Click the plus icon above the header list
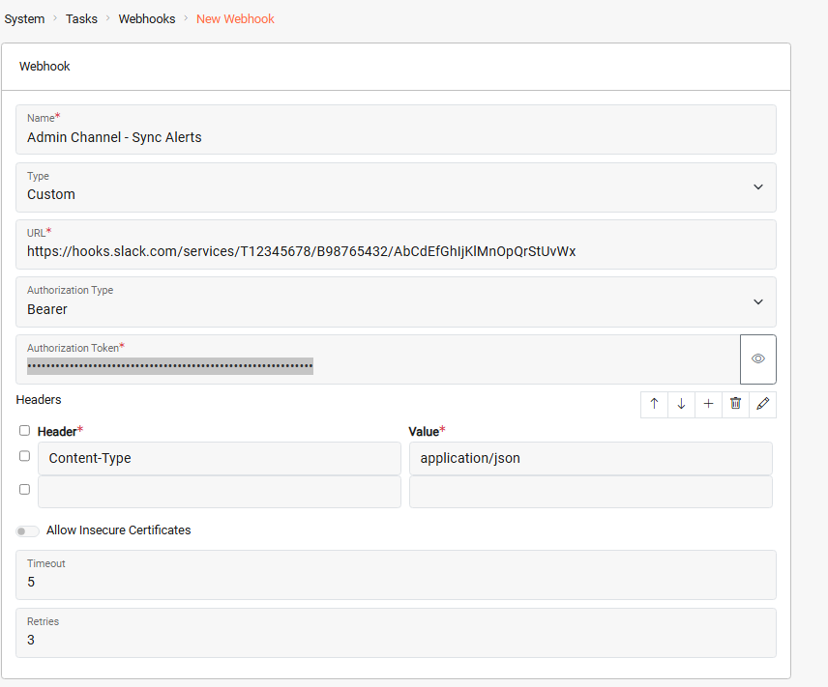The height and width of the screenshot is (687, 828). (708, 404)
